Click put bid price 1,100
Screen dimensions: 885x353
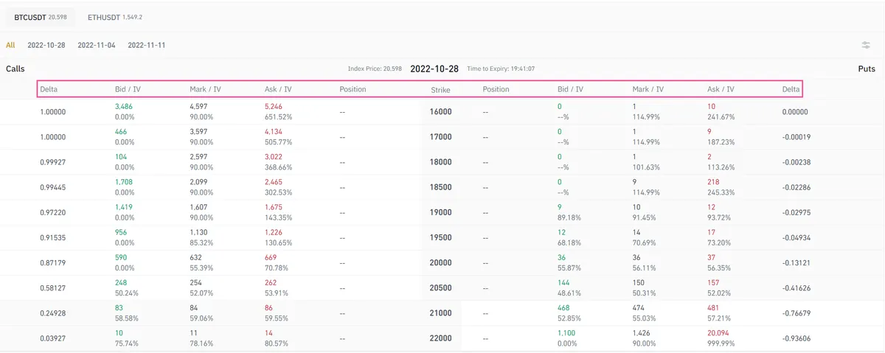[567, 332]
